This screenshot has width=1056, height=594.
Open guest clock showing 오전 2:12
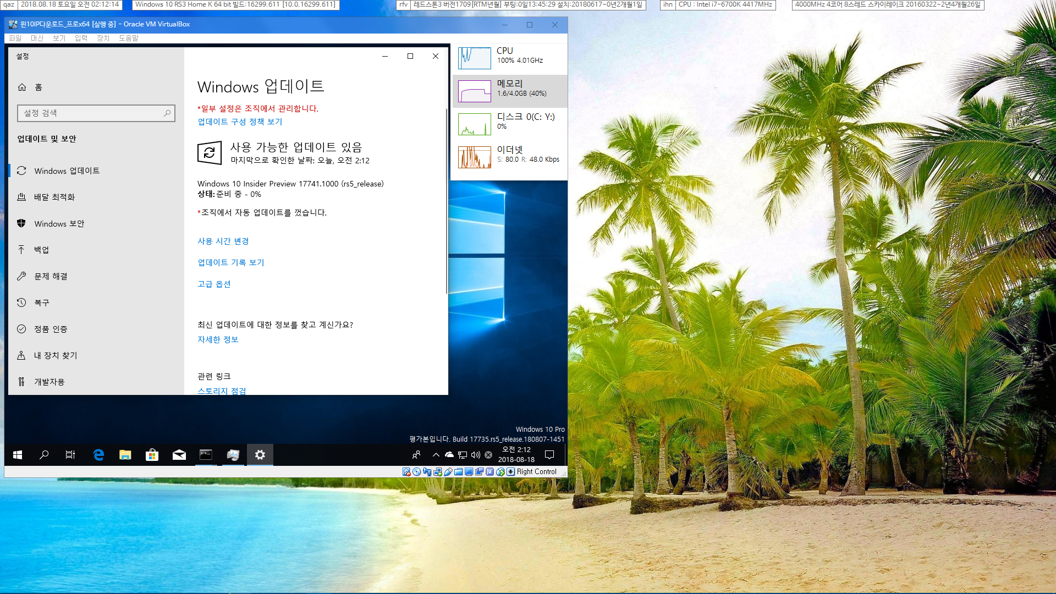(x=516, y=454)
